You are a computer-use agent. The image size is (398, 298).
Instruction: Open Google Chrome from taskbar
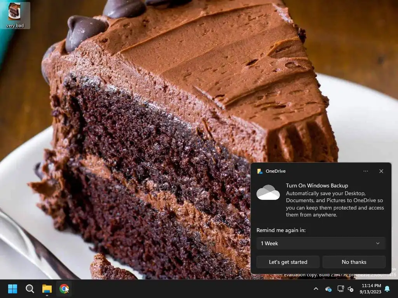point(64,289)
